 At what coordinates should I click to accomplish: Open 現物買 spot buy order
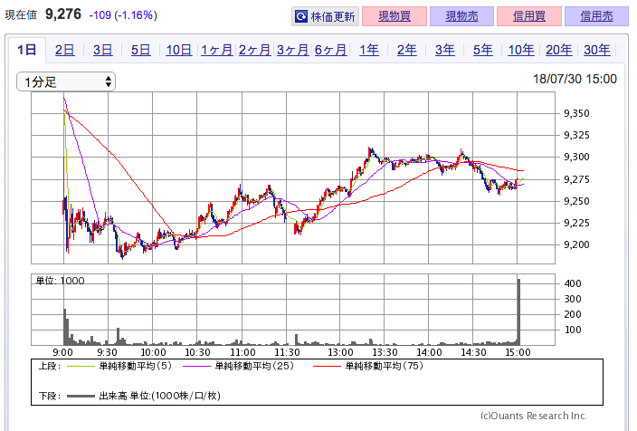(x=395, y=16)
